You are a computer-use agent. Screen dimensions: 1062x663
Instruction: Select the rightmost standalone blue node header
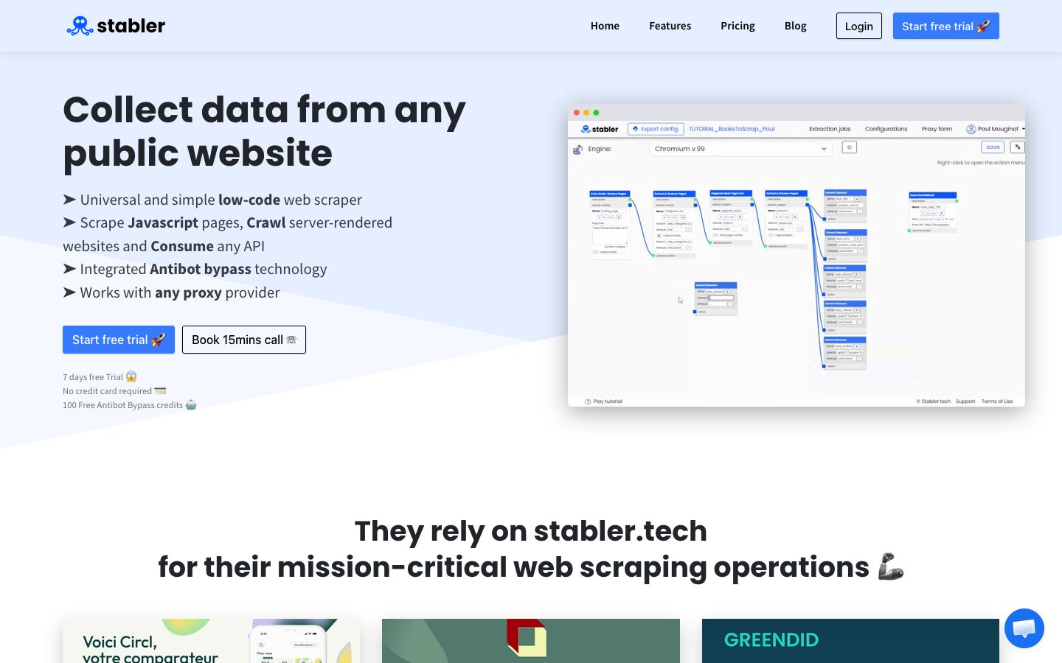click(x=933, y=195)
